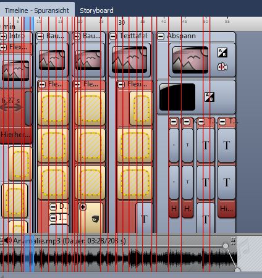Select the Hi... red label in Abspann
Screen dimensions: 262x278
[x=227, y=209]
